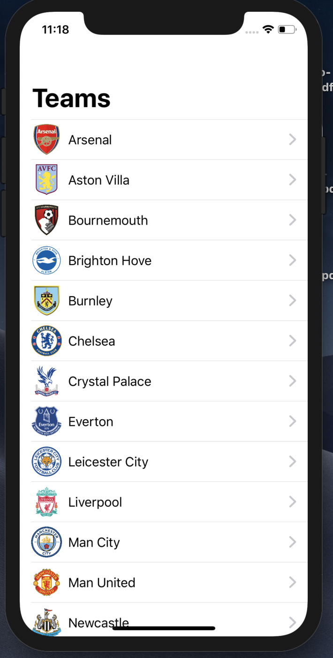This screenshot has width=333, height=658.
Task: Tap the Leicester City fox crest
Action: 46,462
